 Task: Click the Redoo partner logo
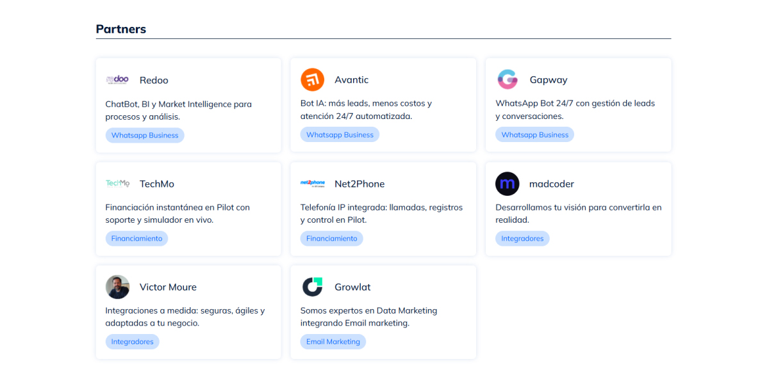[x=117, y=80]
